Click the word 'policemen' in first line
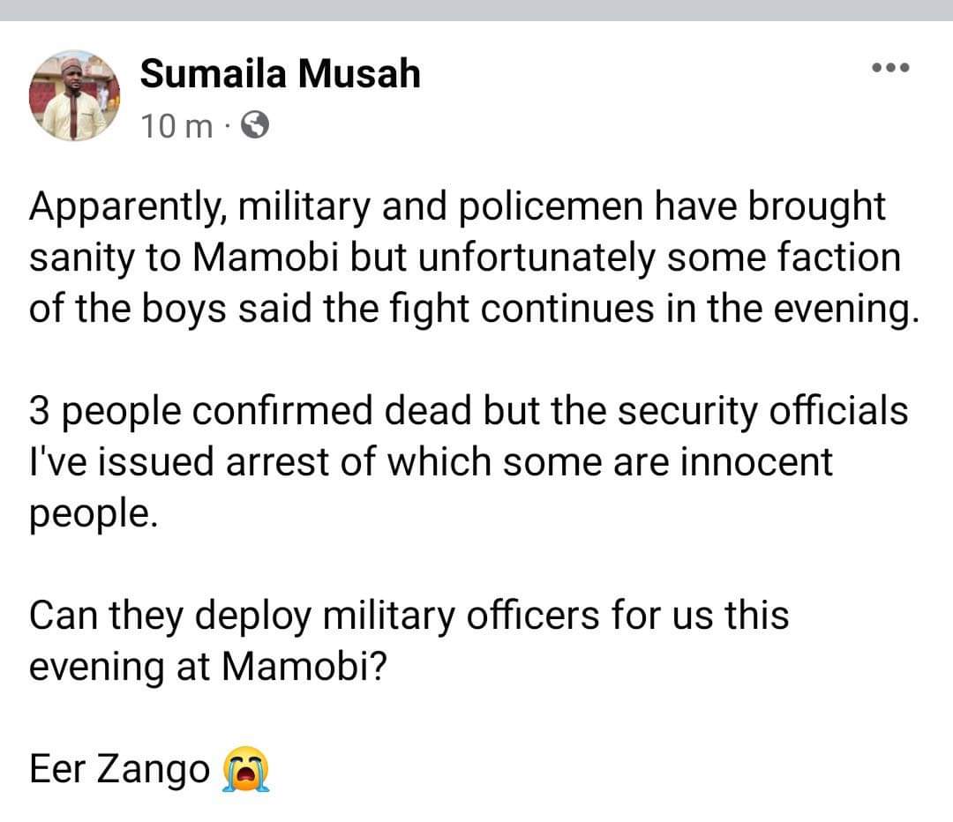The width and height of the screenshot is (953, 822). 550,207
